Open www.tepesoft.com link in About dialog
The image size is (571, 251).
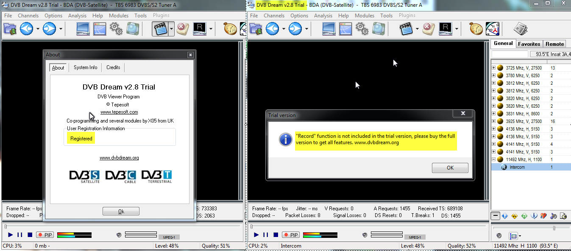pos(119,112)
